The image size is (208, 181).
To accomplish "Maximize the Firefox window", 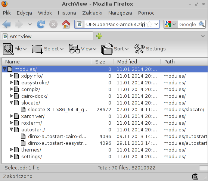I will point(197,4).
